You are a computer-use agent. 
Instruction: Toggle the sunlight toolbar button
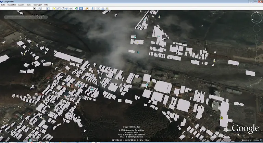81,9
